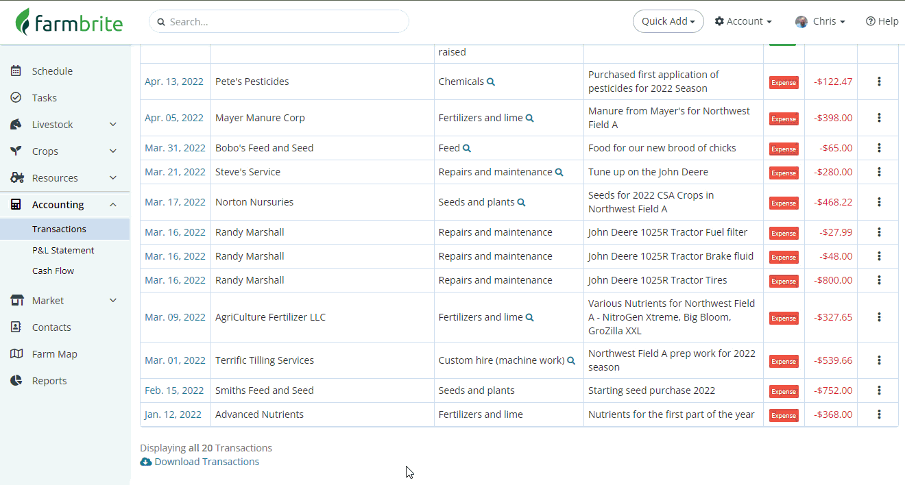905x485 pixels.
Task: Click the magnifier beside Steve's Service Repairs and maintenance
Action: [559, 172]
